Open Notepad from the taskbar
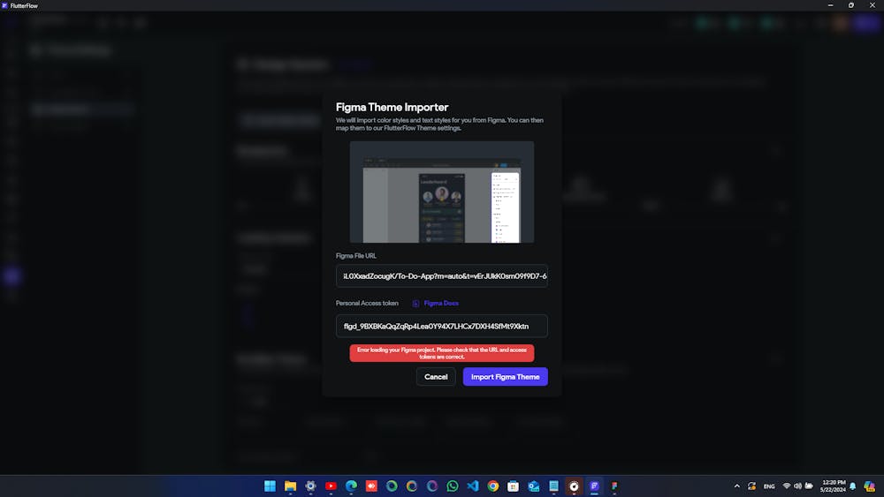This screenshot has width=884, height=497. point(553,486)
